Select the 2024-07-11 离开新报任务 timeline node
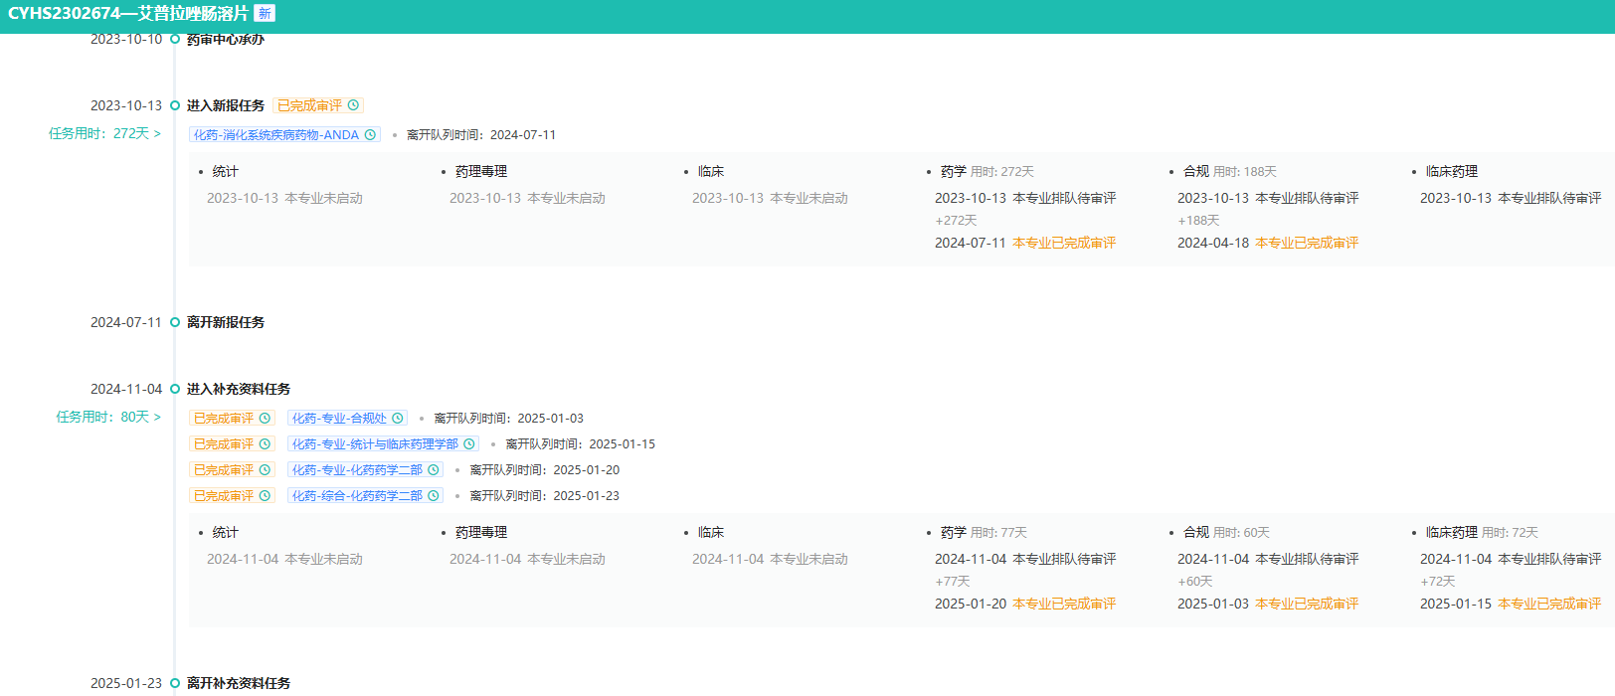 click(x=175, y=322)
